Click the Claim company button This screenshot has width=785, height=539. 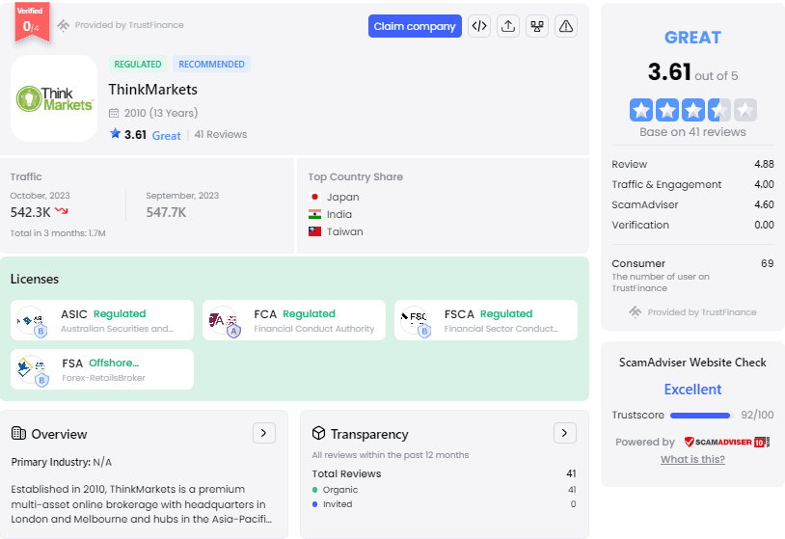[x=415, y=26]
